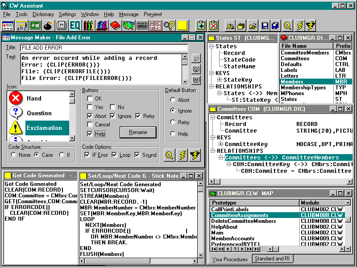Screen dimensions: 357x268
Task: Click the Title input field
Action: (x=104, y=48)
